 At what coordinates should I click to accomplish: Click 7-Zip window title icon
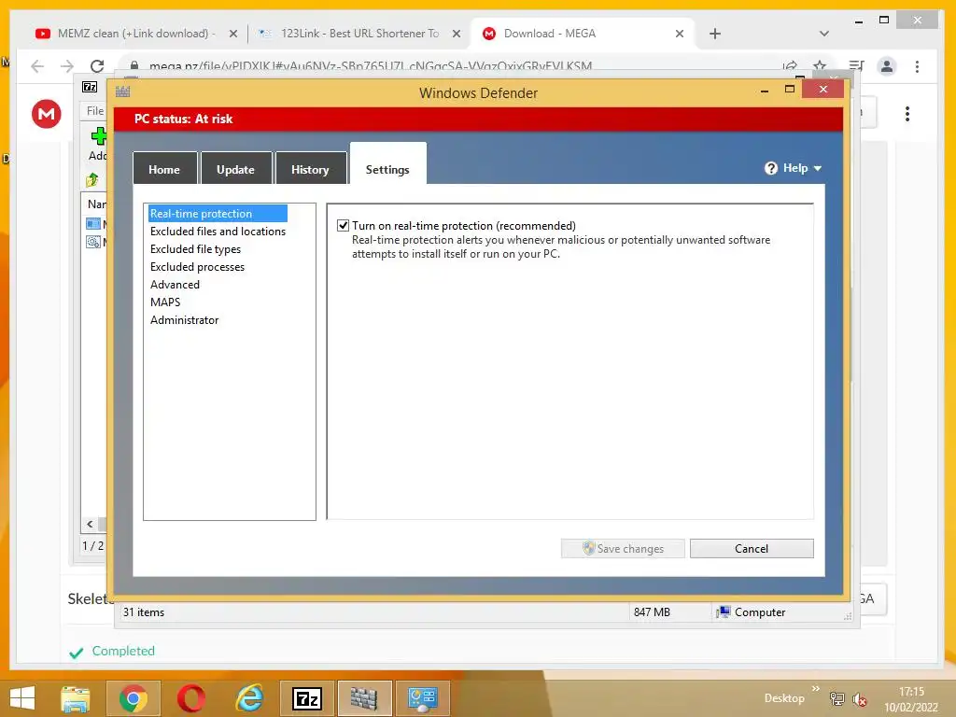pyautogui.click(x=90, y=87)
